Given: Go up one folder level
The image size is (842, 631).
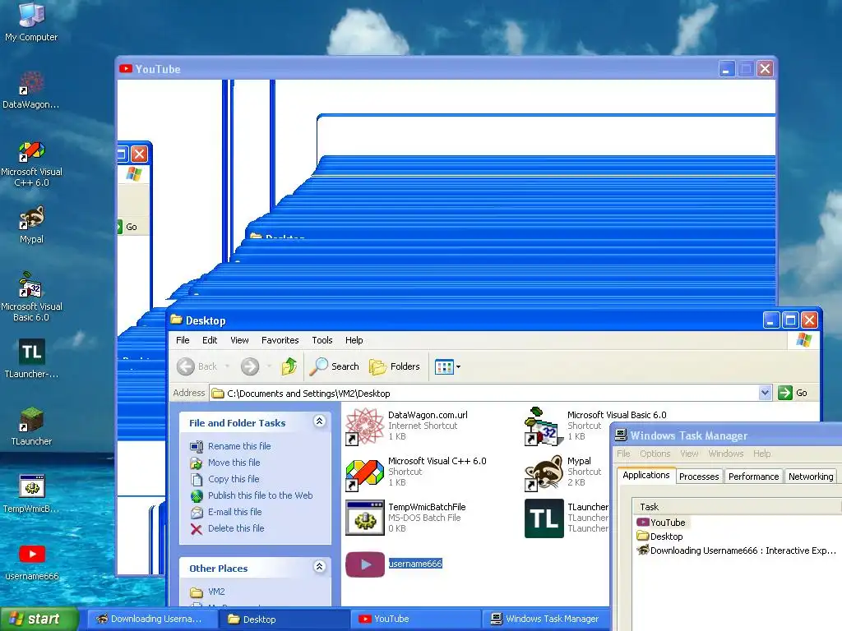Looking at the screenshot, I should click(x=289, y=366).
